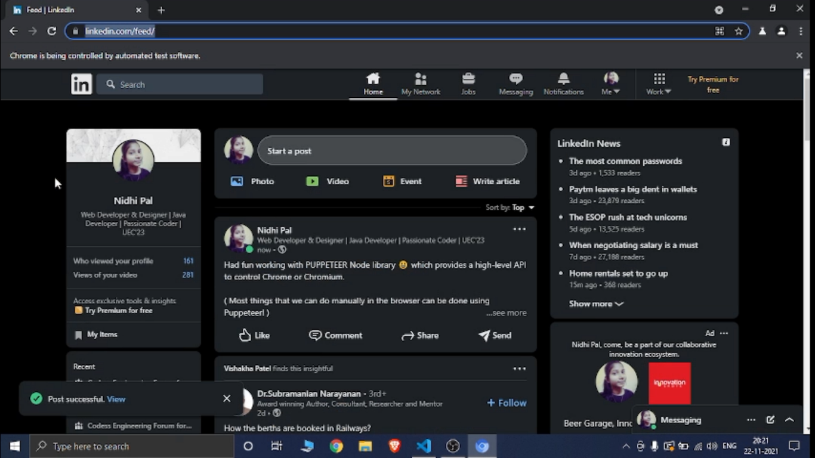Follow Dr.Subramanian Narayanan

tap(507, 403)
